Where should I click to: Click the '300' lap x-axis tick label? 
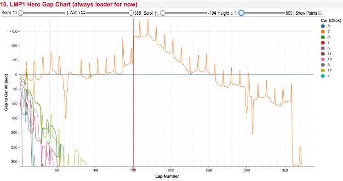[247, 170]
